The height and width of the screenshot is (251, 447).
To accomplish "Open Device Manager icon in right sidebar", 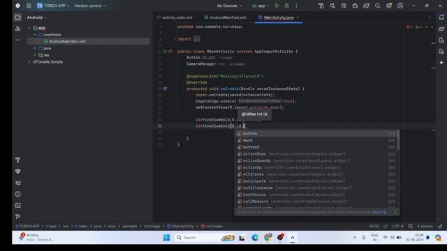I will 441,40.
